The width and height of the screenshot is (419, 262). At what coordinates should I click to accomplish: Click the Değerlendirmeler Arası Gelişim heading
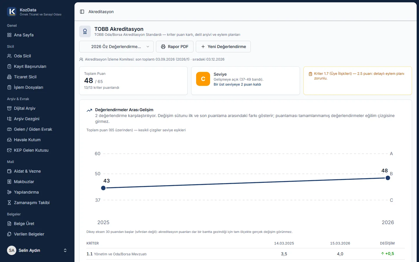click(x=124, y=110)
